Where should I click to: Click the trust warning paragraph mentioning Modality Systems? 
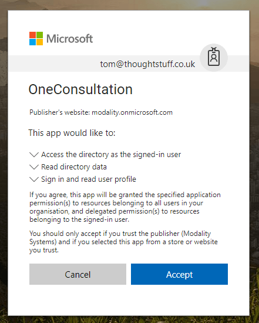coord(123,242)
